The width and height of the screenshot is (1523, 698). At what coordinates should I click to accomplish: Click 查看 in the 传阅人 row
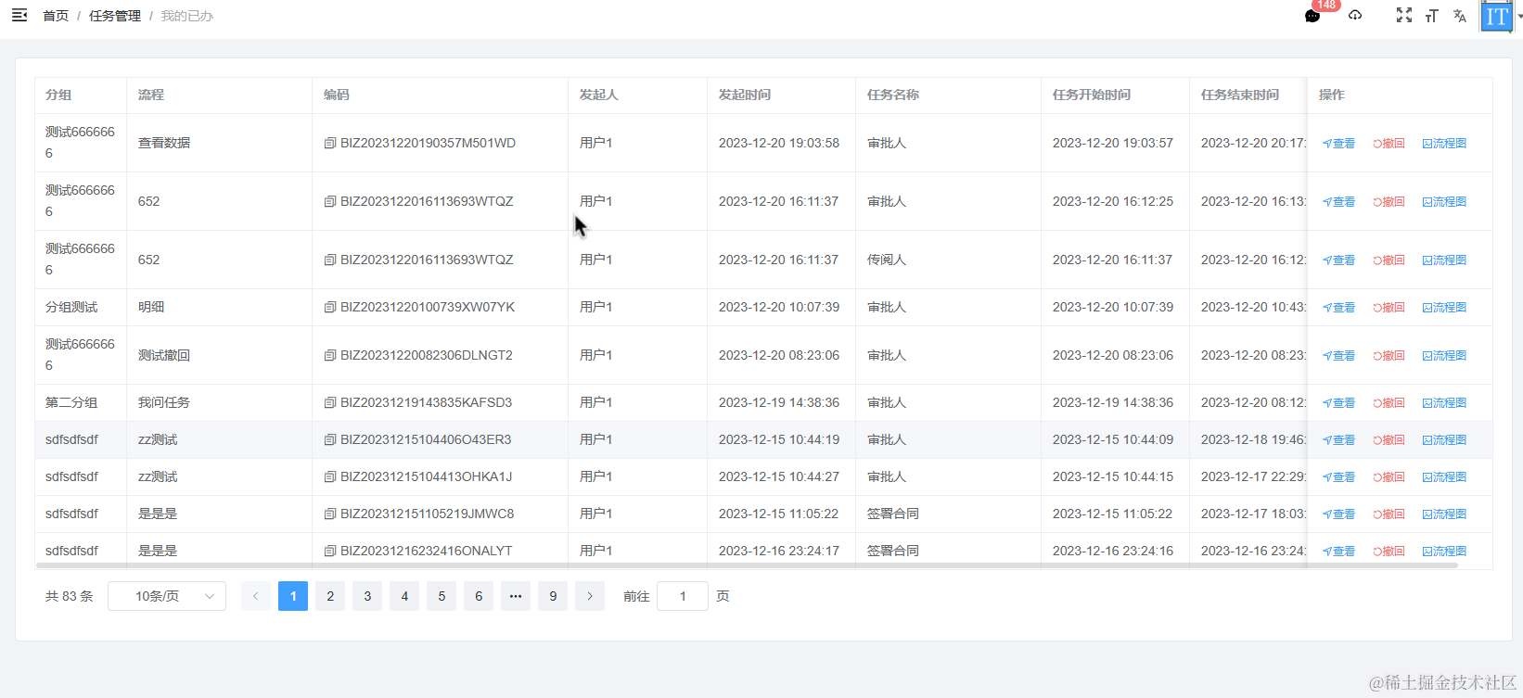[1338, 260]
